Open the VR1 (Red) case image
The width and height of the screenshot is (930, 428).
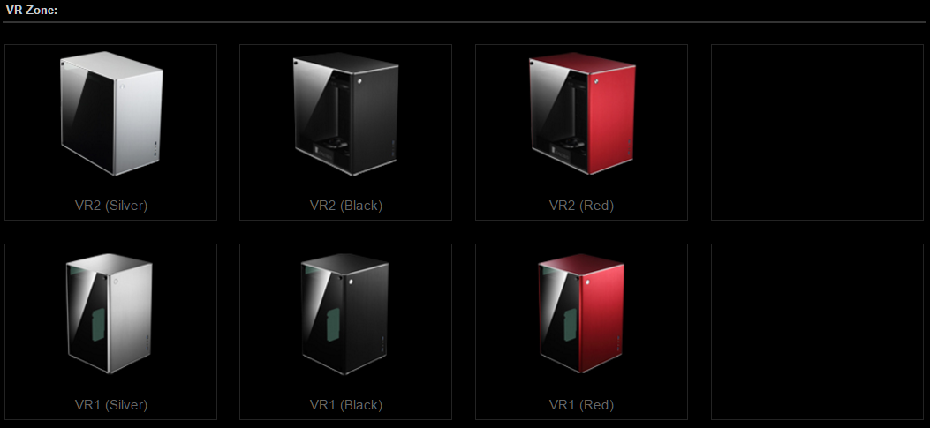tap(580, 313)
